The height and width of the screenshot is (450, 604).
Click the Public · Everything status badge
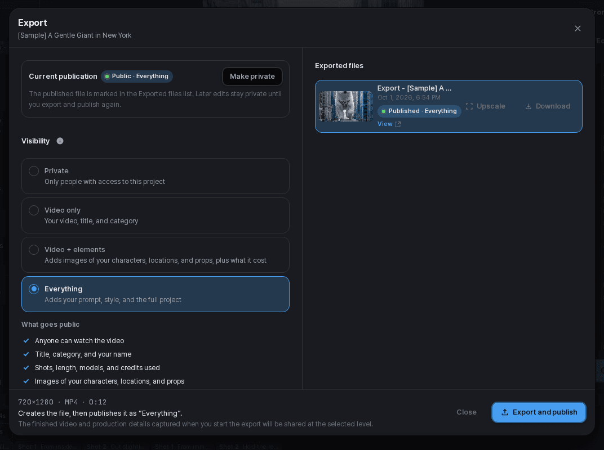click(137, 76)
